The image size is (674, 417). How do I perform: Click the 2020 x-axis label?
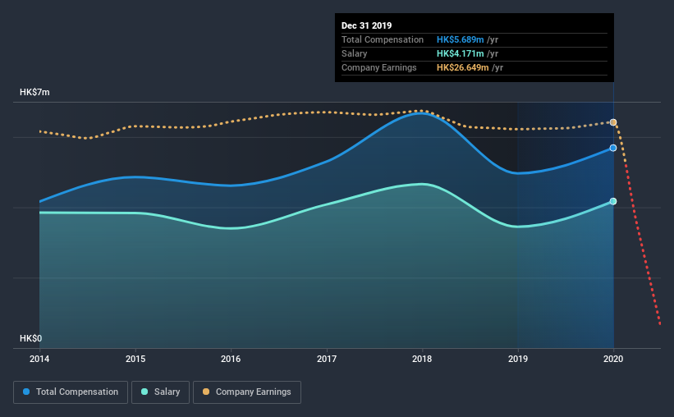pos(613,359)
